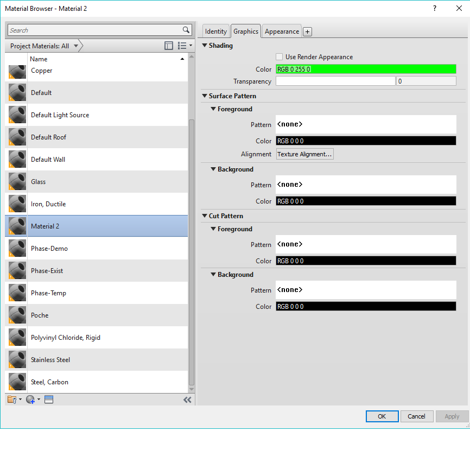Click in the Search materials field
The image size is (470, 469).
pos(94,30)
